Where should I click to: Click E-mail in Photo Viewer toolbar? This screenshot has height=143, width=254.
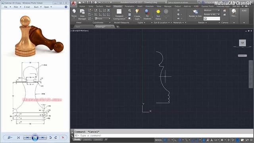27,7
